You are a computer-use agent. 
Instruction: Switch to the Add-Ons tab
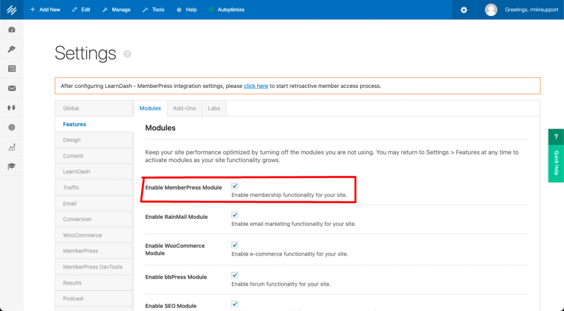coord(185,108)
